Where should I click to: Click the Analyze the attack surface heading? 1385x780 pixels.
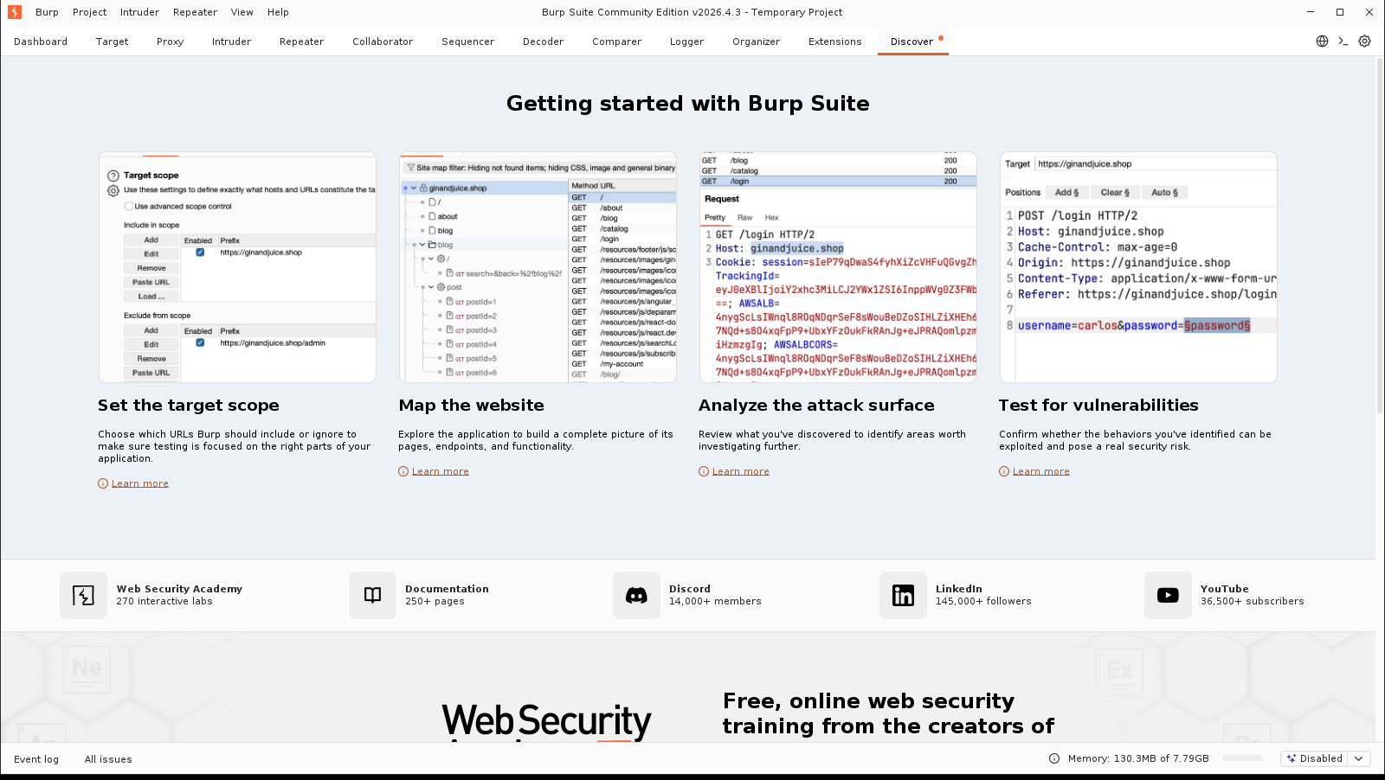click(x=816, y=406)
